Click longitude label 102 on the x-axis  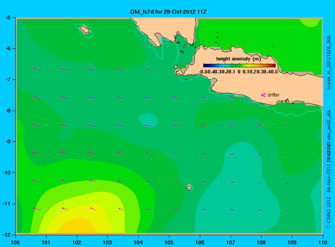[77, 242]
